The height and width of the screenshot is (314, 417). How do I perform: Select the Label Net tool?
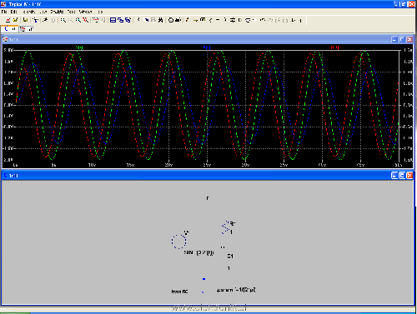coord(203,20)
